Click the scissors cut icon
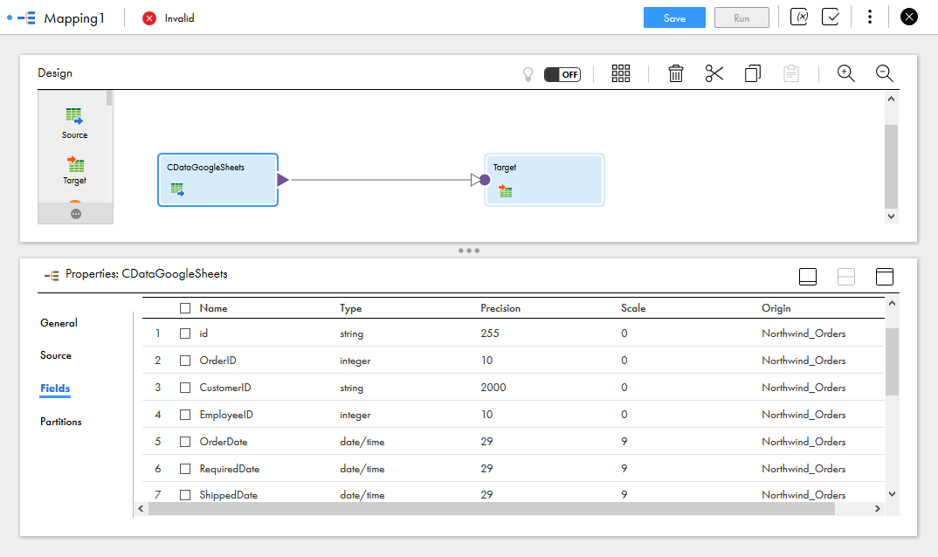938x557 pixels. pos(714,74)
